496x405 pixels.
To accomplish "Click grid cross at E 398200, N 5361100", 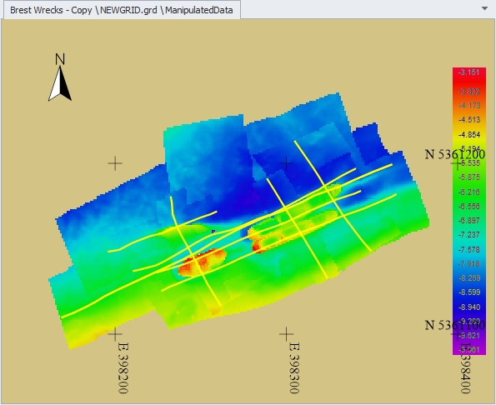I will [115, 334].
